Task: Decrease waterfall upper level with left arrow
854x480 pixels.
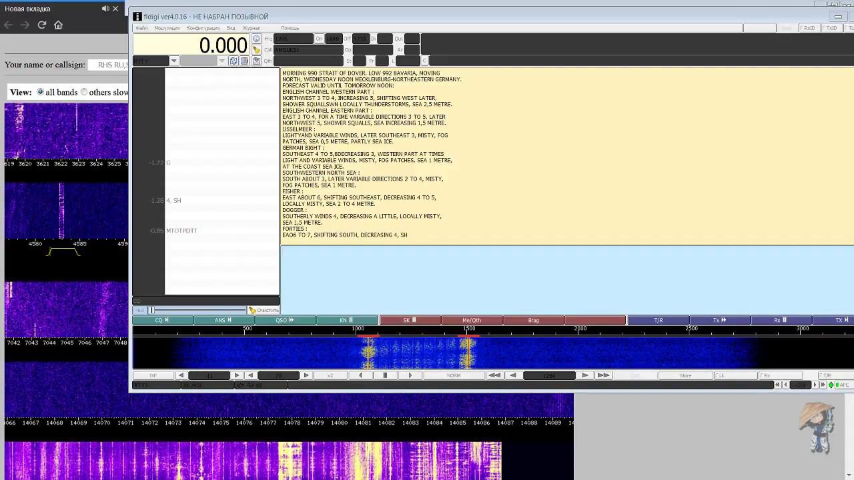Action: point(181,375)
